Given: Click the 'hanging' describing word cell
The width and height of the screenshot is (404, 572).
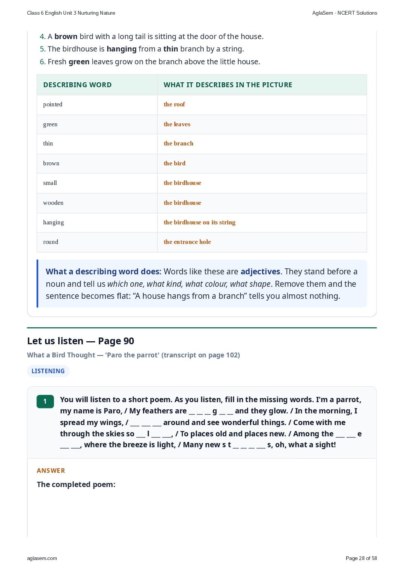Looking at the screenshot, I should [97, 222].
